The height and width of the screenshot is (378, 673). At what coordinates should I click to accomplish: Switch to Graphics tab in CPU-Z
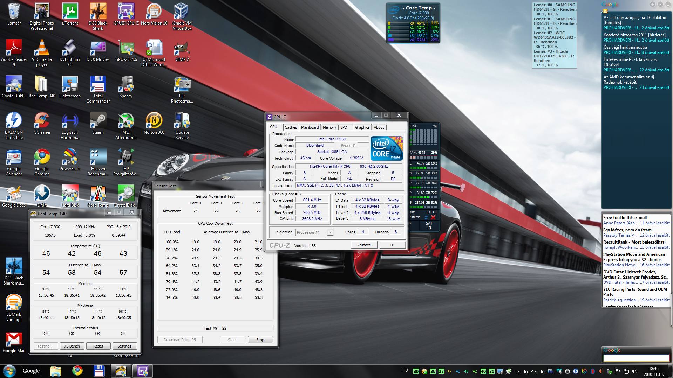(x=362, y=127)
